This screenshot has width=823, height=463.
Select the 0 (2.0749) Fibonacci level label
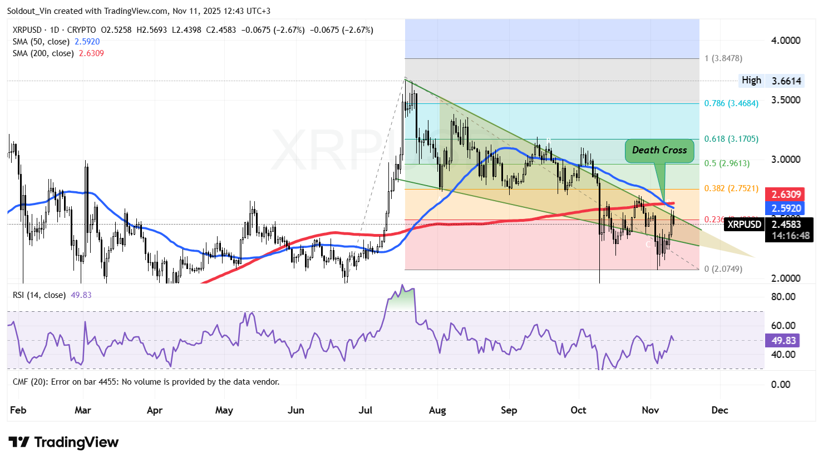click(722, 268)
